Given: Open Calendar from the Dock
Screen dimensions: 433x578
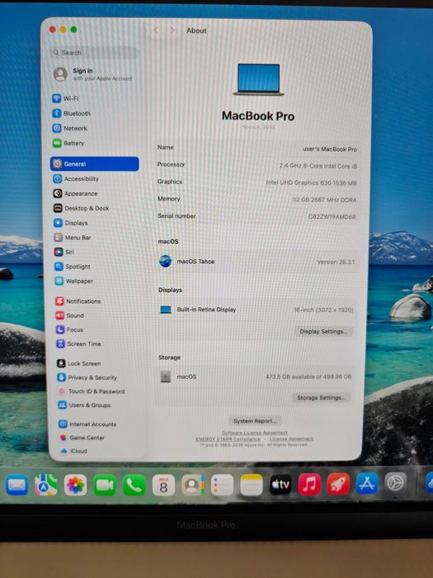Looking at the screenshot, I should click(163, 485).
